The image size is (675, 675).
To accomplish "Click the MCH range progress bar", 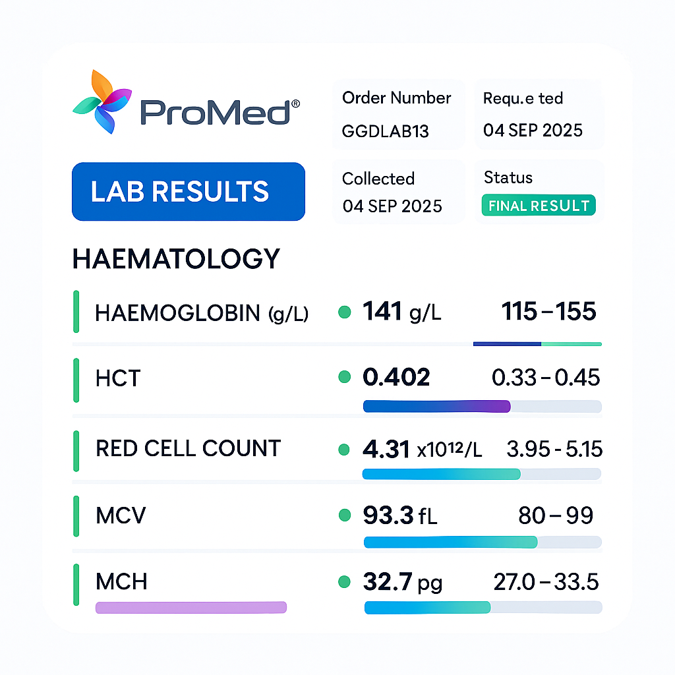I will [x=482, y=607].
